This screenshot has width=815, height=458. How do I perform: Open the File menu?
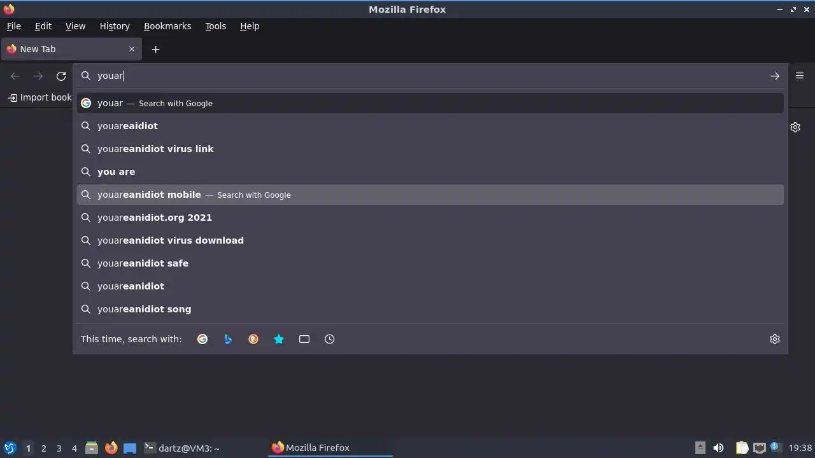tap(13, 26)
